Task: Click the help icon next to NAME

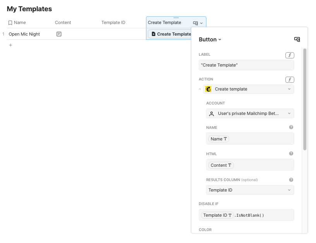Action: [291, 127]
